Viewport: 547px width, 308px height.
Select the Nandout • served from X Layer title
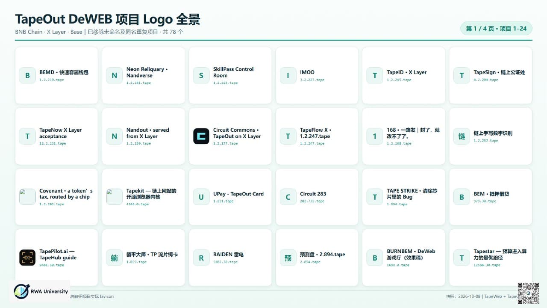tap(148, 133)
